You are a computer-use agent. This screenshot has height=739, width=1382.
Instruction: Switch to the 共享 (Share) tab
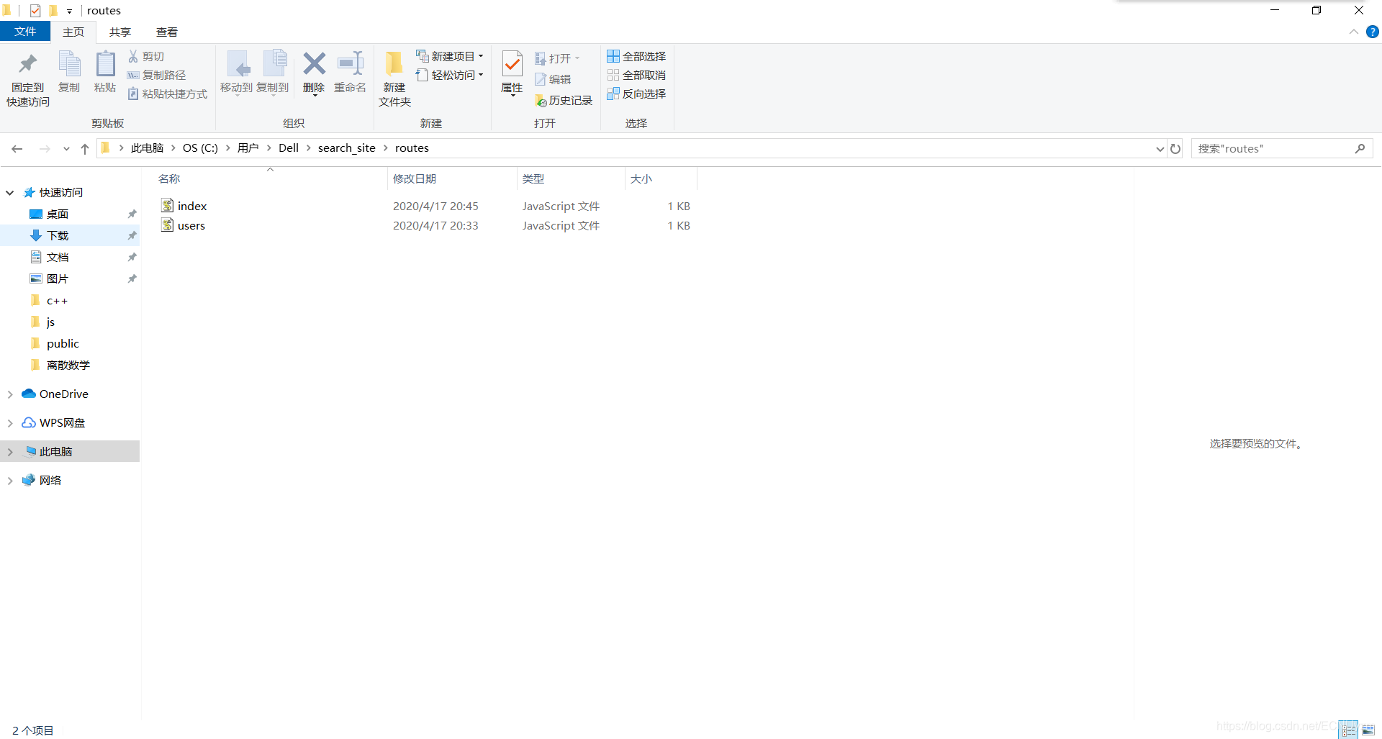click(x=120, y=32)
